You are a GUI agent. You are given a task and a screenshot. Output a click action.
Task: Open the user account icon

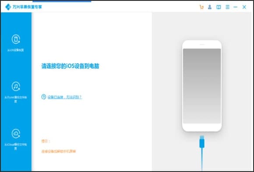tap(210, 7)
